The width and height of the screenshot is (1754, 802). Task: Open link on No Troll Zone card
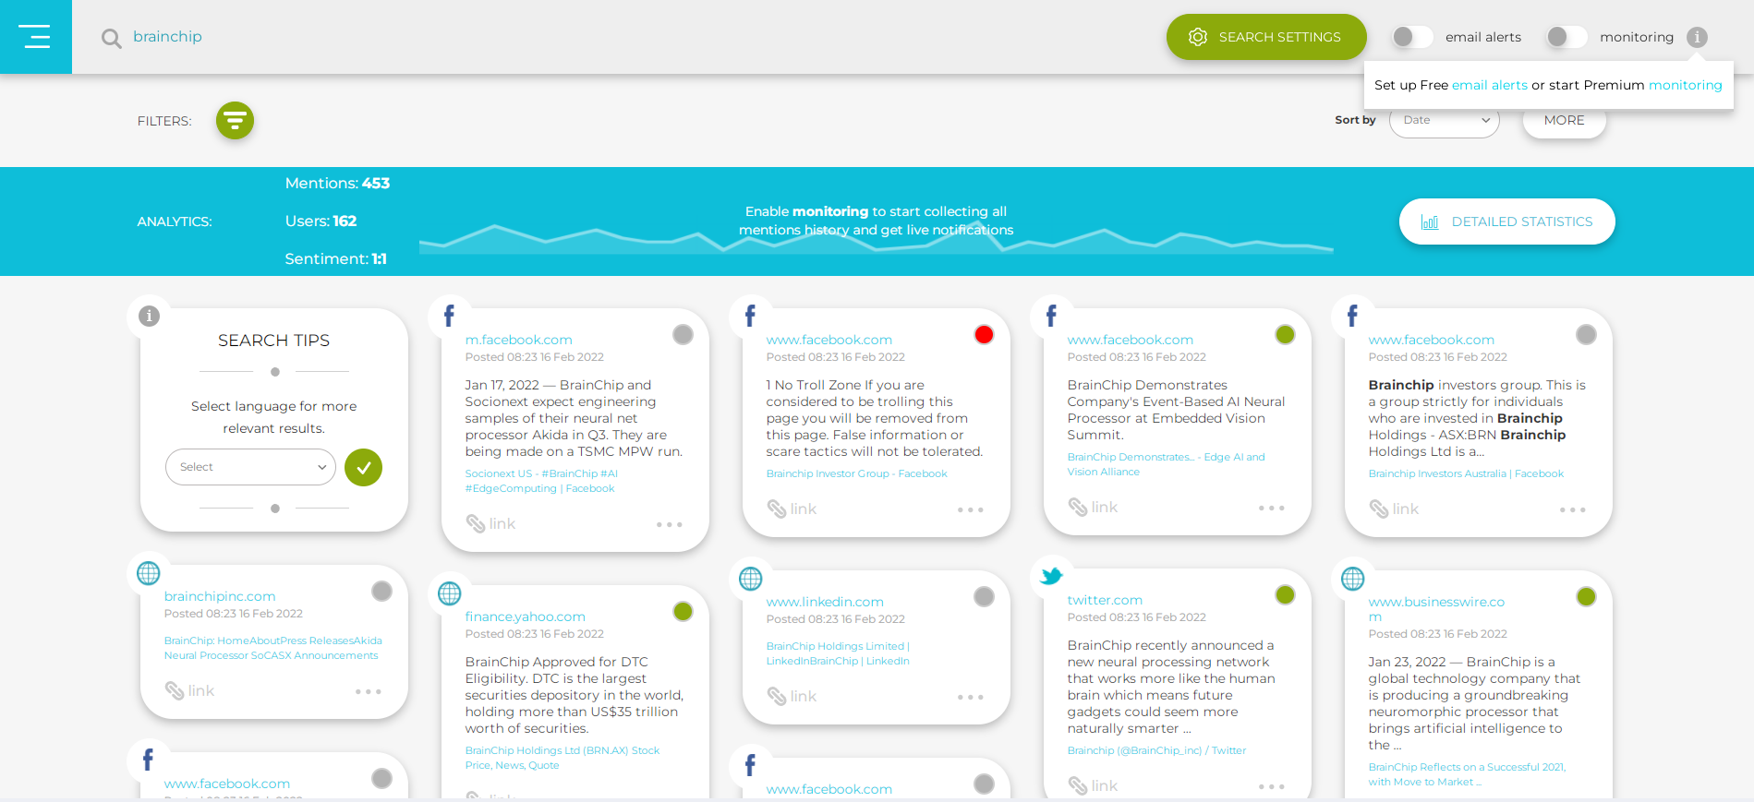click(x=792, y=509)
